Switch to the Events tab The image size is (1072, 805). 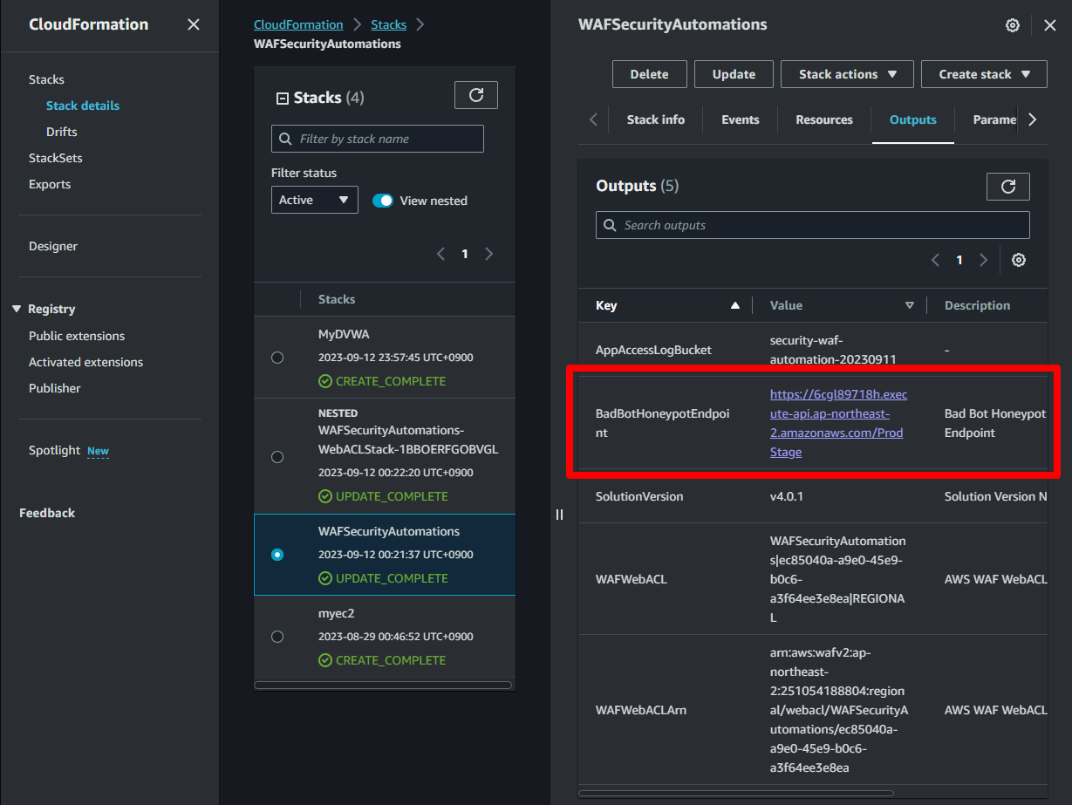741,119
